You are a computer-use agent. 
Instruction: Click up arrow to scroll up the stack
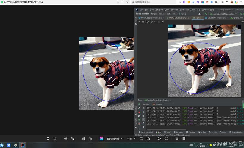pyautogui.click(x=143, y=108)
